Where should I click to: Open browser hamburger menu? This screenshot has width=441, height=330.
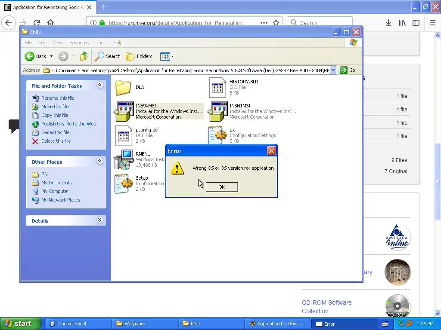pyautogui.click(x=433, y=23)
